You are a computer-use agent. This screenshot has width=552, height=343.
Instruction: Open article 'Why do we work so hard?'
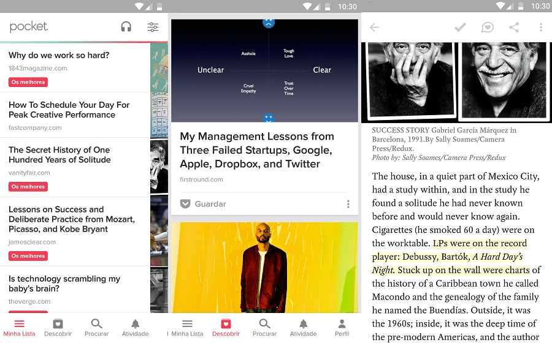pyautogui.click(x=59, y=55)
